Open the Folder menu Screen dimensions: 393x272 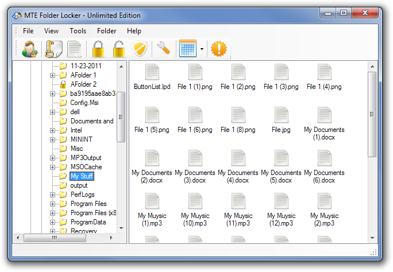[x=106, y=31]
